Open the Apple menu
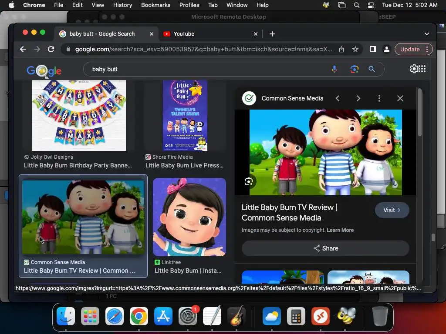The image size is (446, 334). 11,5
